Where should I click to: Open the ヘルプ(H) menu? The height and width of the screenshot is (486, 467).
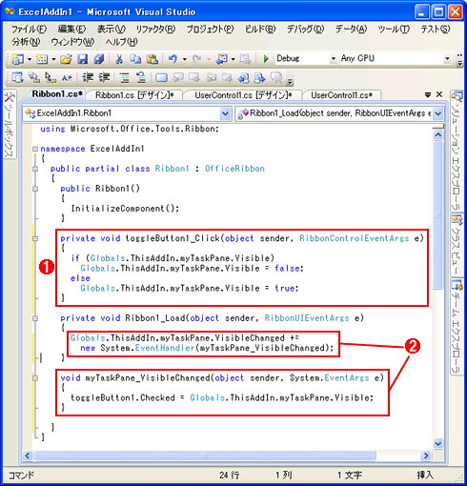pos(122,42)
